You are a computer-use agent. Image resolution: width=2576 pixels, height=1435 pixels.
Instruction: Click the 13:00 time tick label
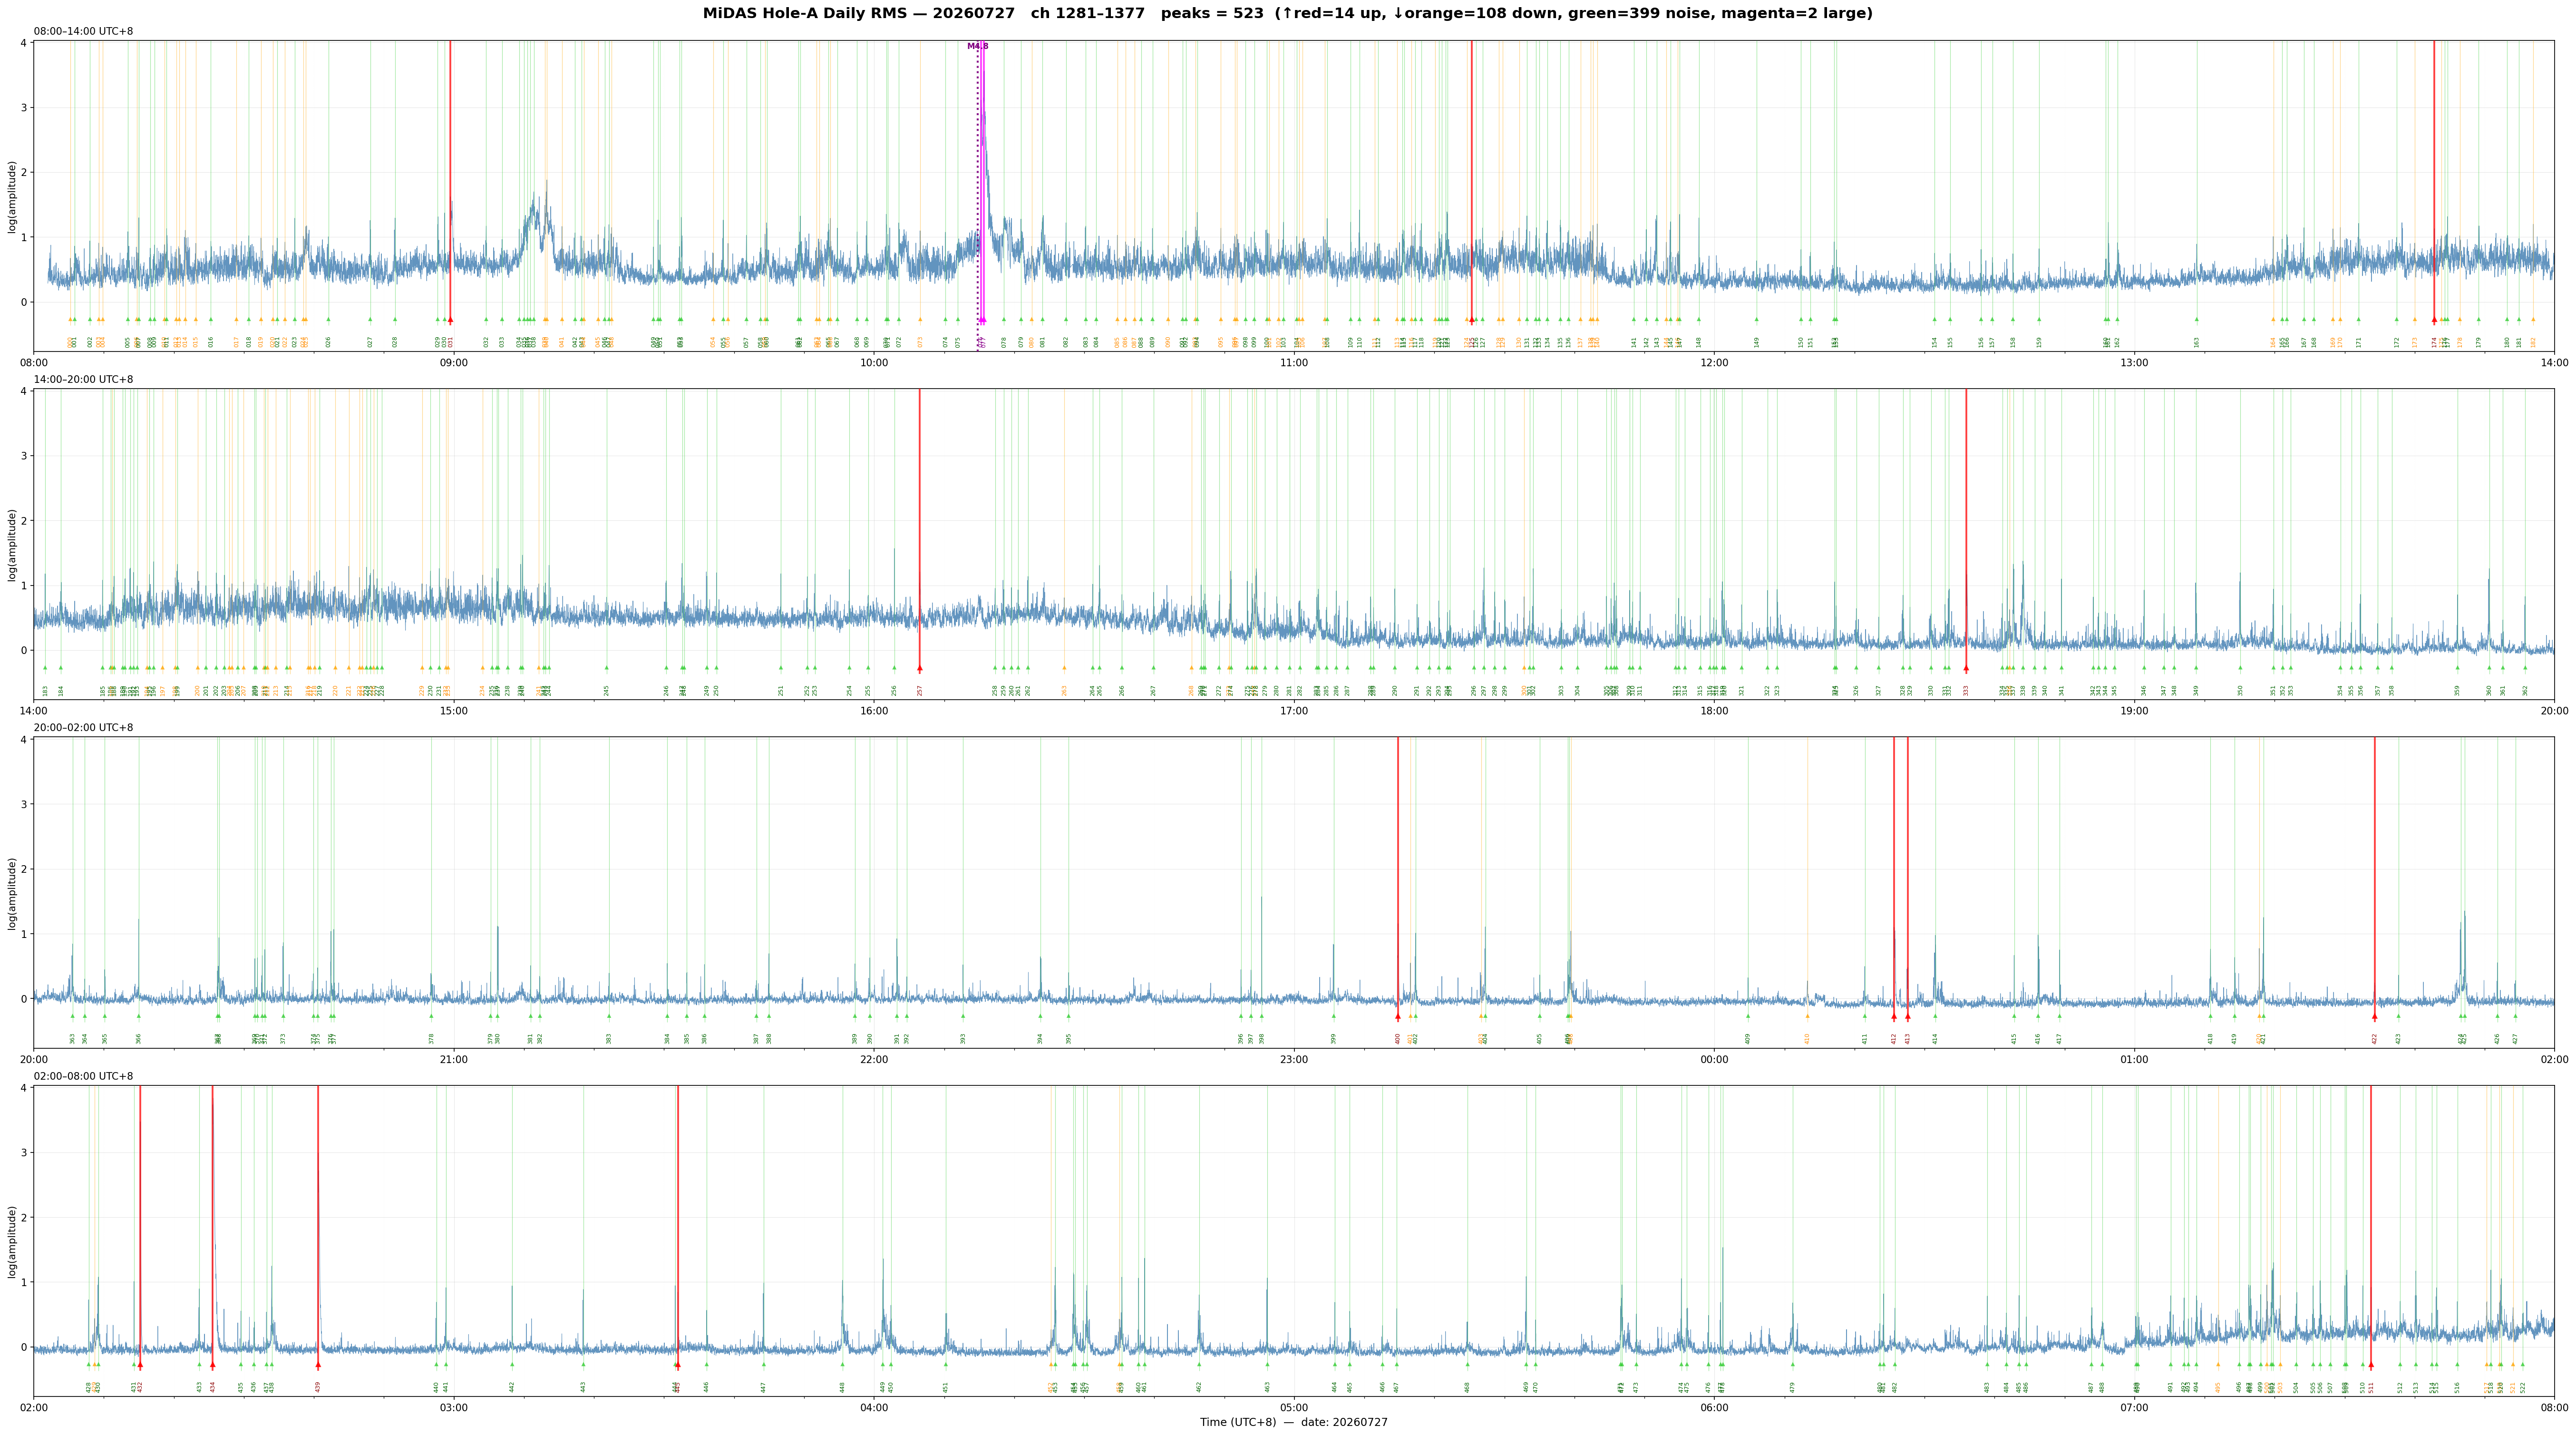pyautogui.click(x=2134, y=362)
